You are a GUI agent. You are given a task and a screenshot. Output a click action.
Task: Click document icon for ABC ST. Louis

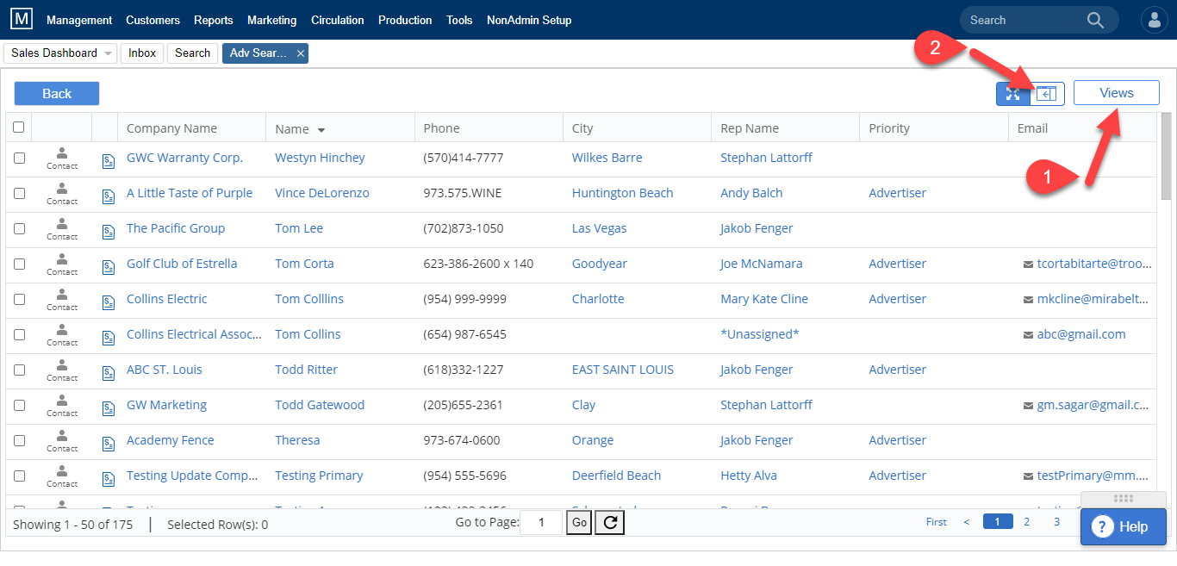pos(108,372)
